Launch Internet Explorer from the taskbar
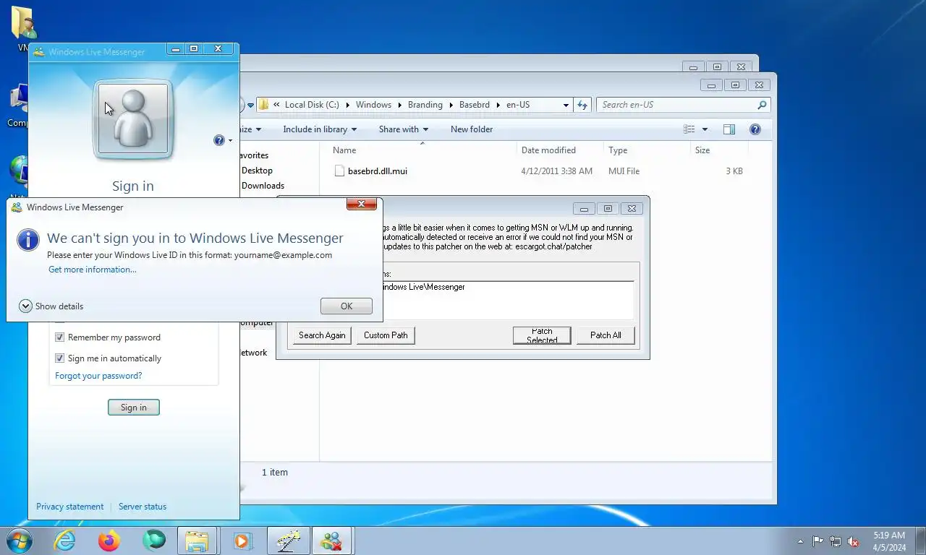This screenshot has width=926, height=555. click(64, 541)
